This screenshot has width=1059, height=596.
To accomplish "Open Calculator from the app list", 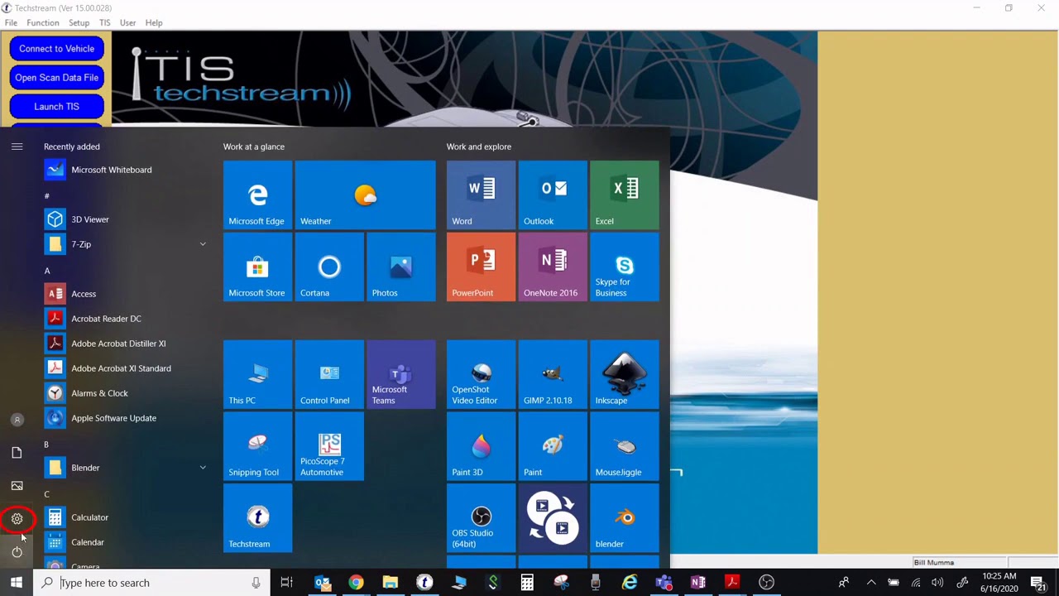I will [x=126, y=517].
